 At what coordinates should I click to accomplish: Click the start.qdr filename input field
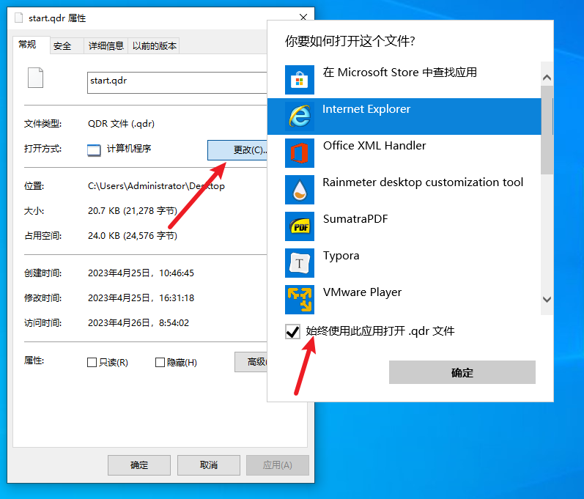[177, 83]
